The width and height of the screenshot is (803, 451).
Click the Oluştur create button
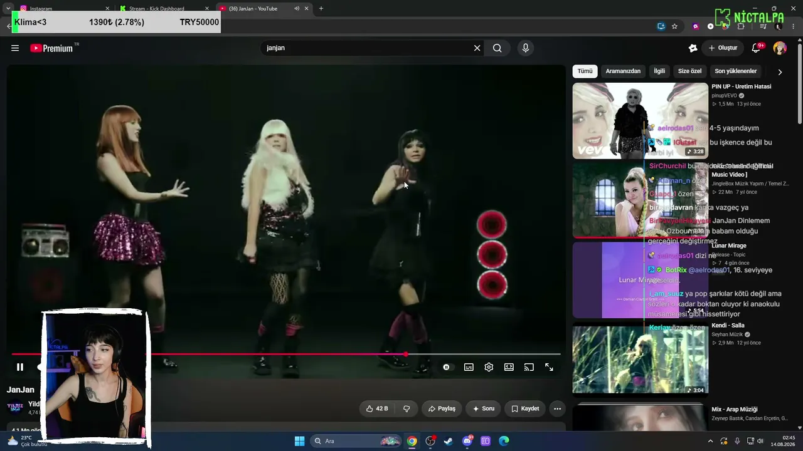pyautogui.click(x=723, y=48)
